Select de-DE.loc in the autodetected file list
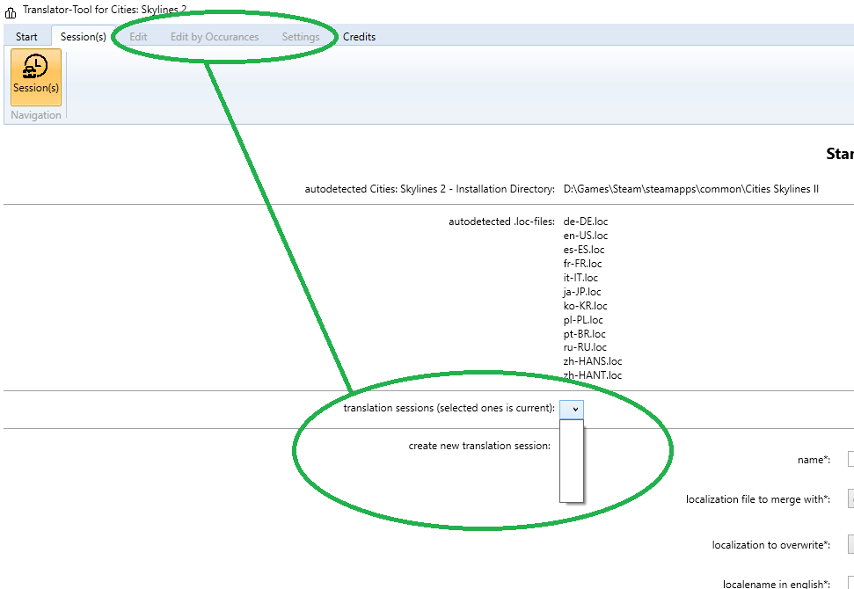 584,221
